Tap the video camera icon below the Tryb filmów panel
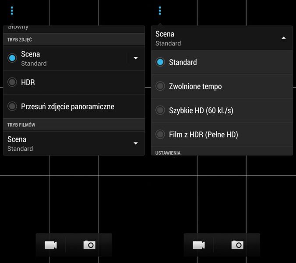Screen dimensions: 296x263 pyautogui.click(x=51, y=245)
